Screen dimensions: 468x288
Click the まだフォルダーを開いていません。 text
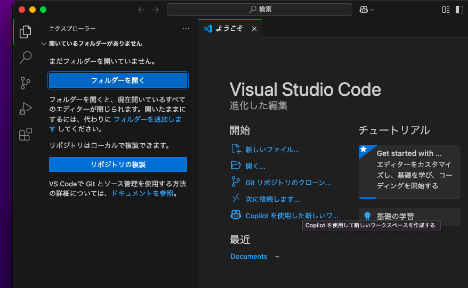pyautogui.click(x=103, y=61)
